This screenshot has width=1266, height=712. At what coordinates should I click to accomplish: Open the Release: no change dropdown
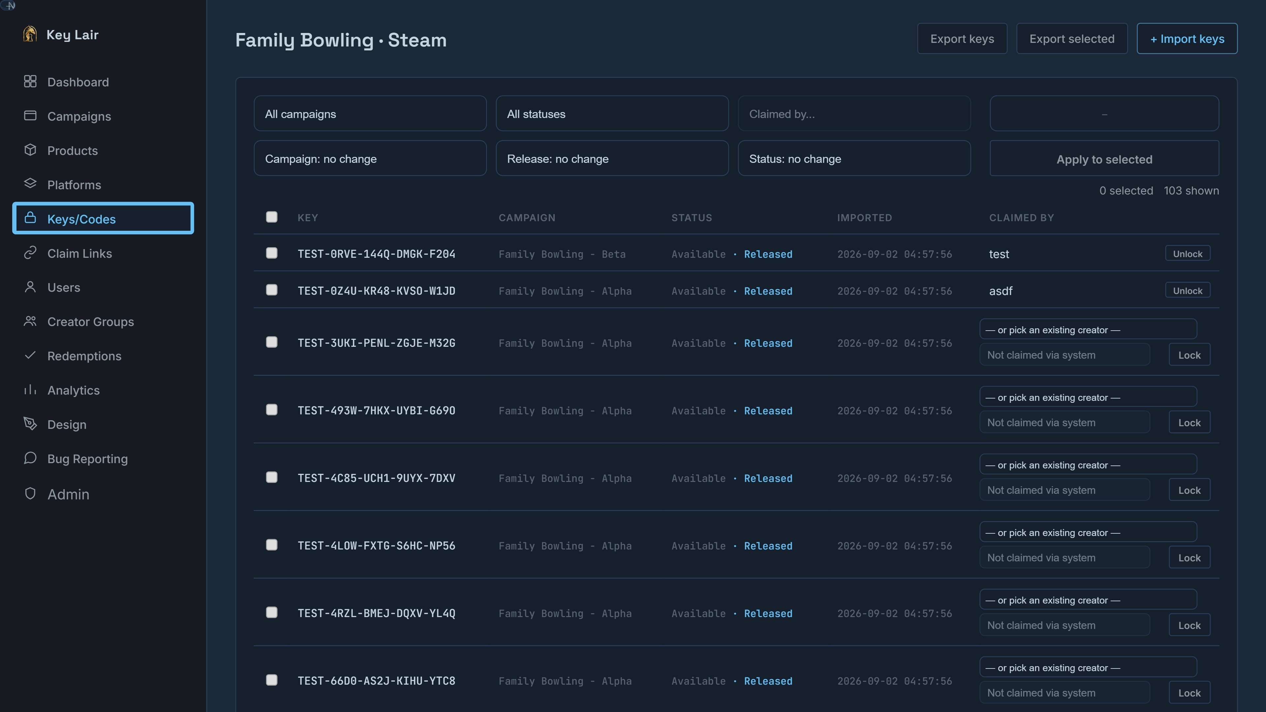612,158
